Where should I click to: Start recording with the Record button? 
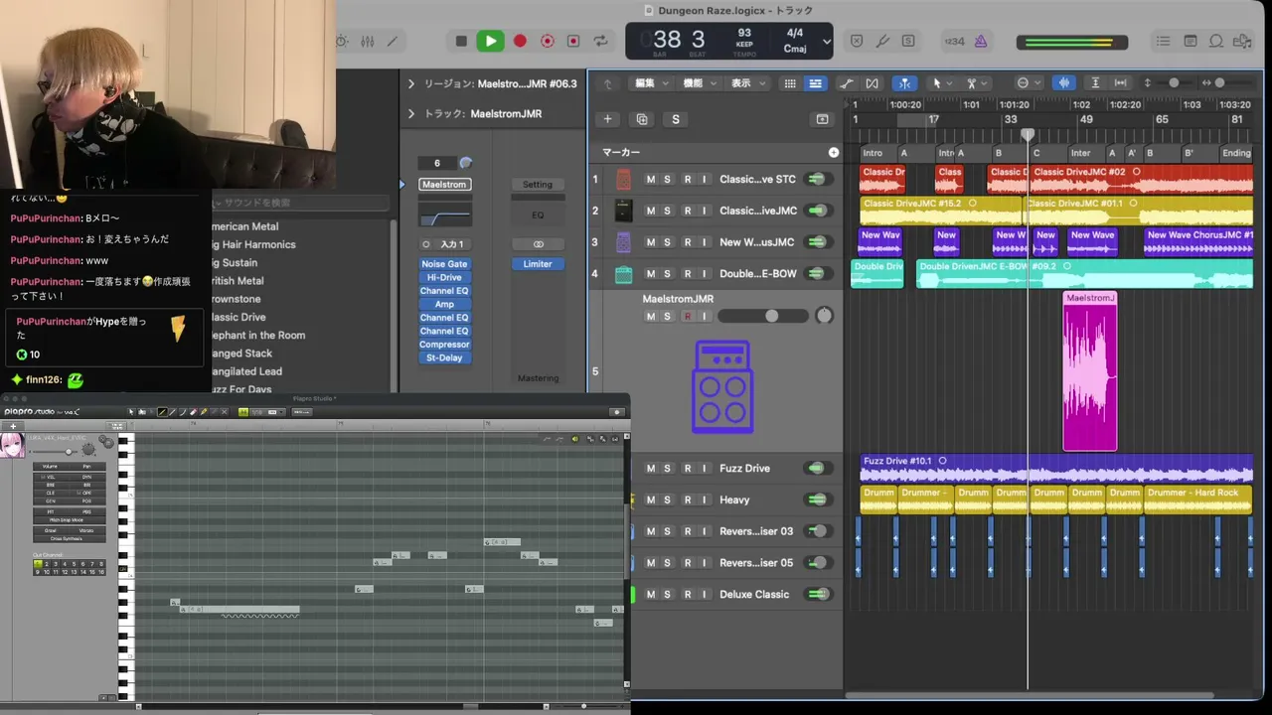coord(519,41)
